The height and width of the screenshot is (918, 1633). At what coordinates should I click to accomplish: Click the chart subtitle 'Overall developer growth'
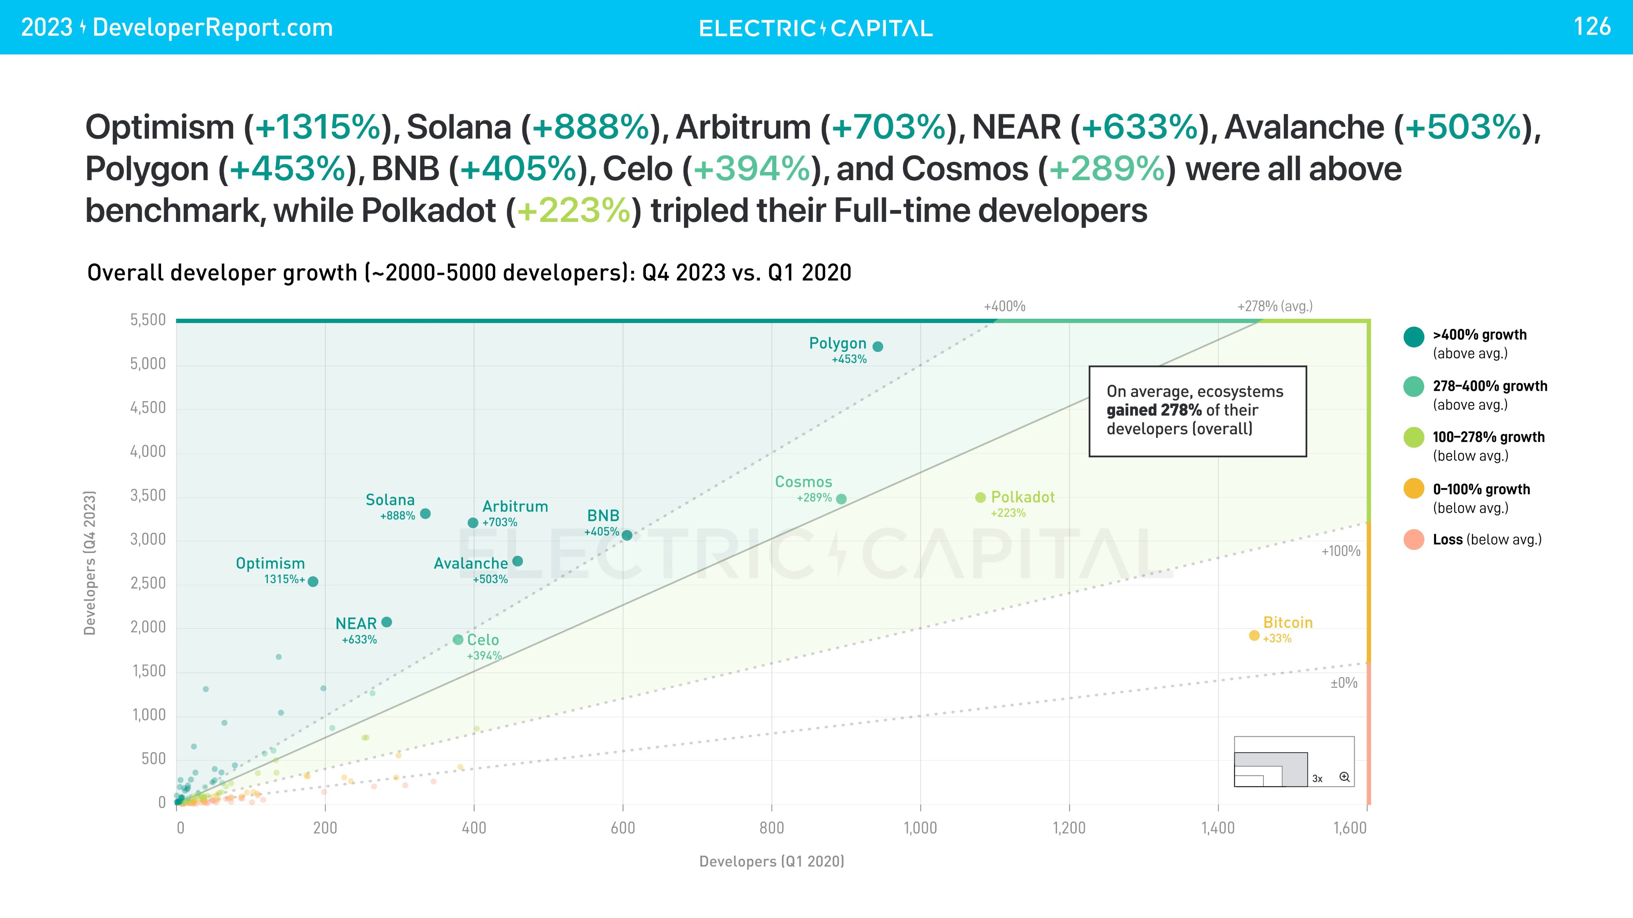tap(469, 273)
